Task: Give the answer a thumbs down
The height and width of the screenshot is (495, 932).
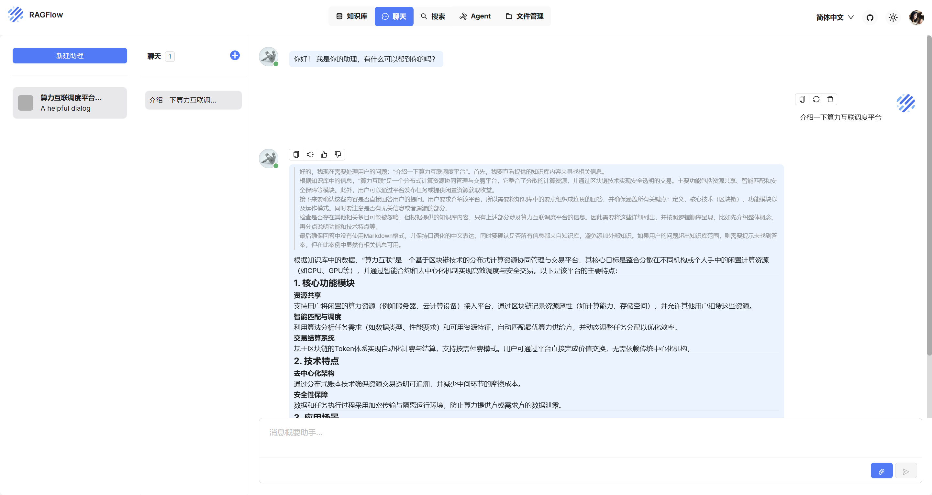Action: (338, 155)
